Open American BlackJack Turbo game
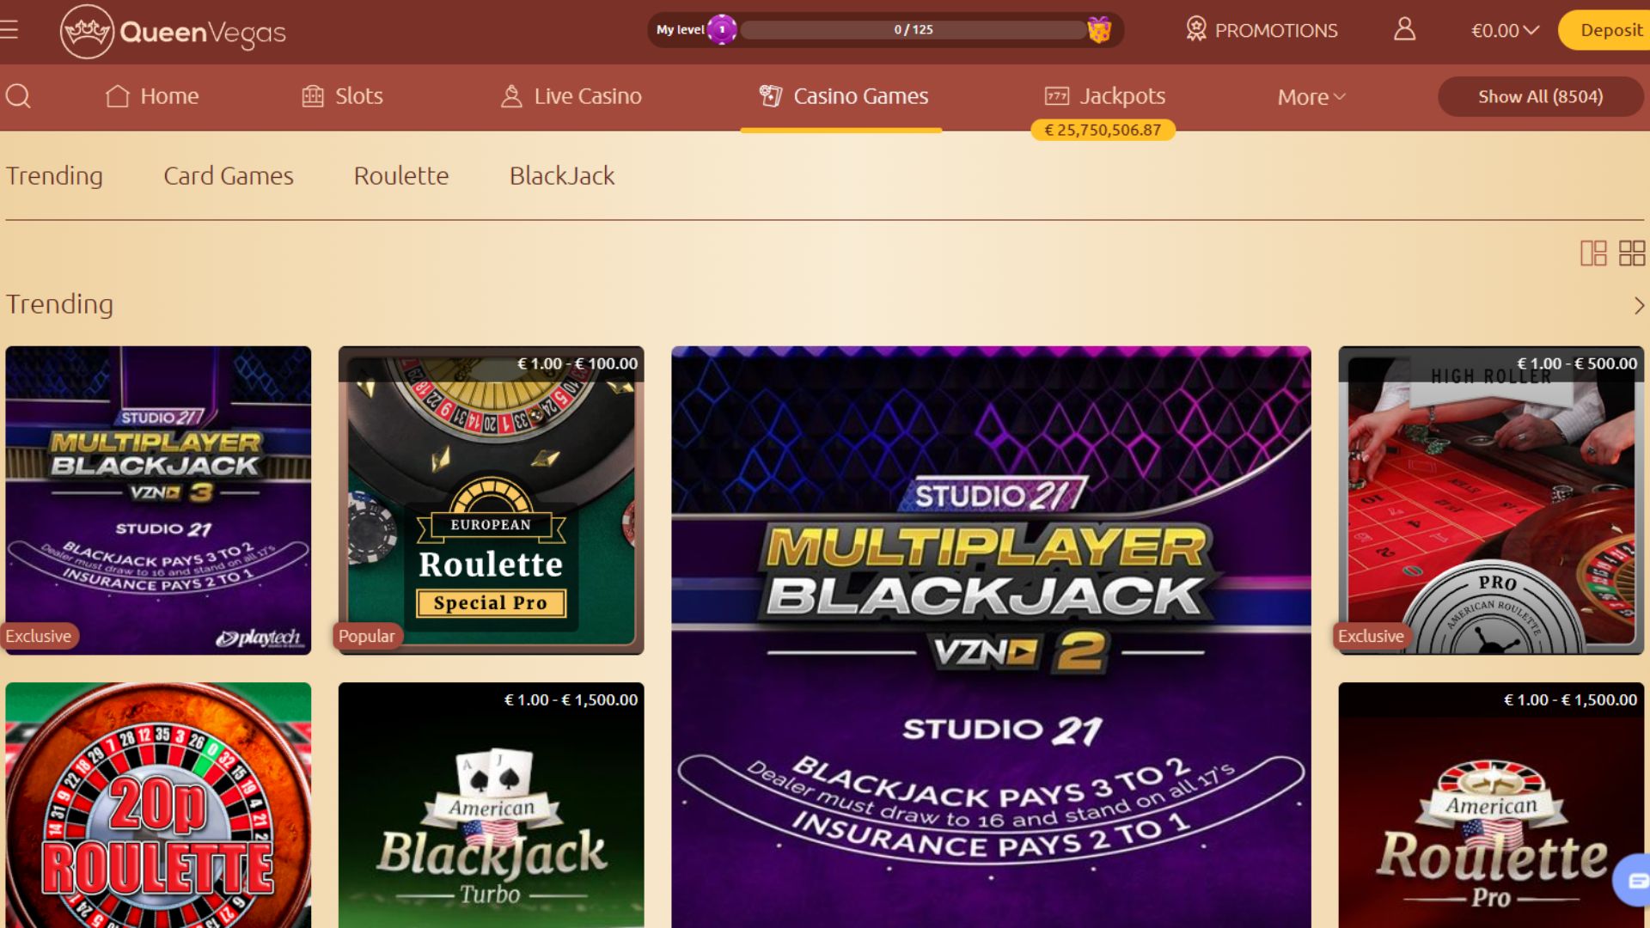This screenshot has width=1650, height=928. pyautogui.click(x=491, y=805)
